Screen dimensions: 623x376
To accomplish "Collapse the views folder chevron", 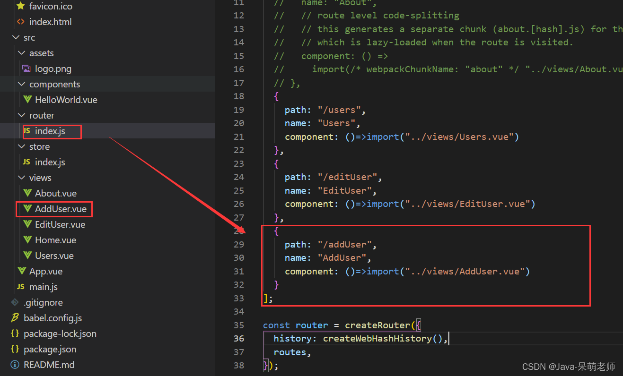I will [x=22, y=178].
